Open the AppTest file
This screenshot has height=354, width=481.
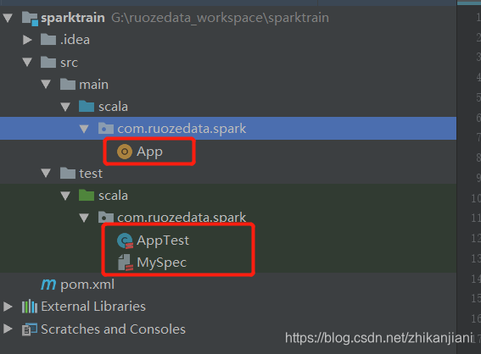click(x=163, y=241)
